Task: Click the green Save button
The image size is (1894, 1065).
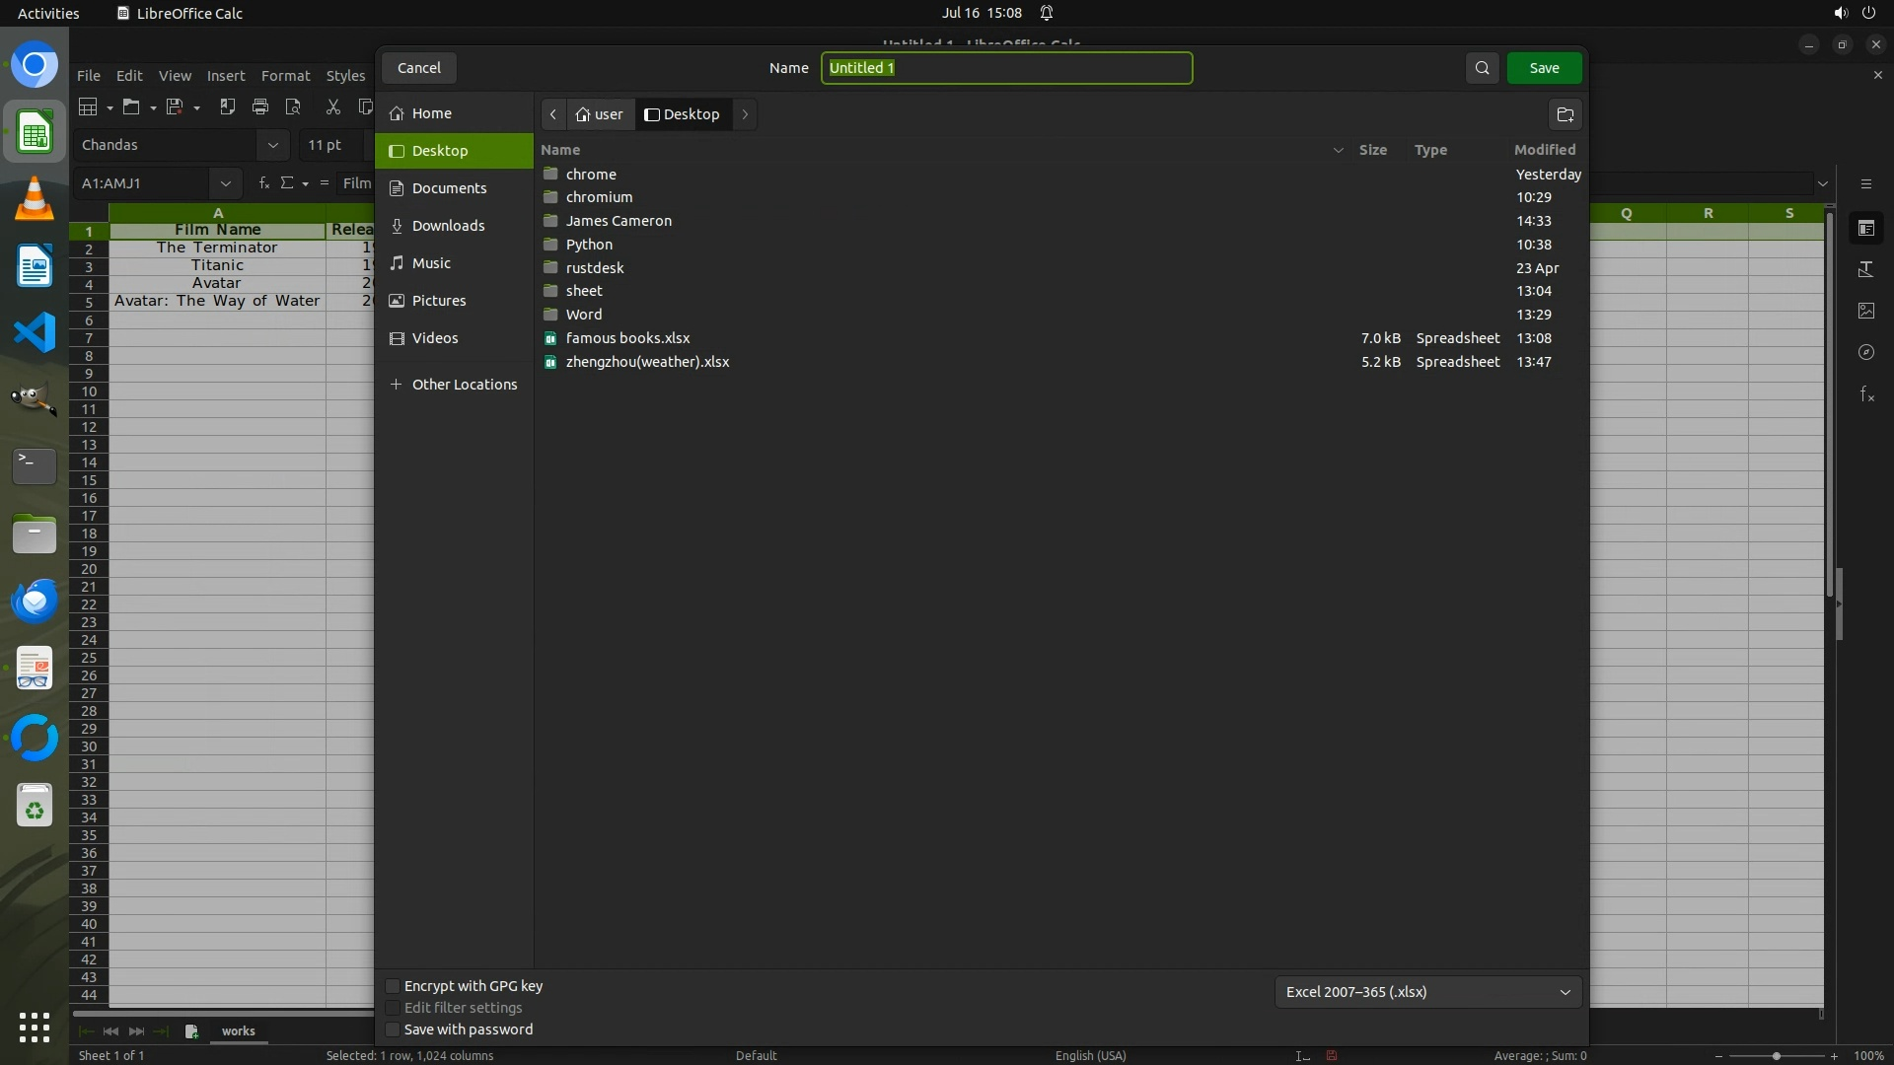Action: (1544, 68)
